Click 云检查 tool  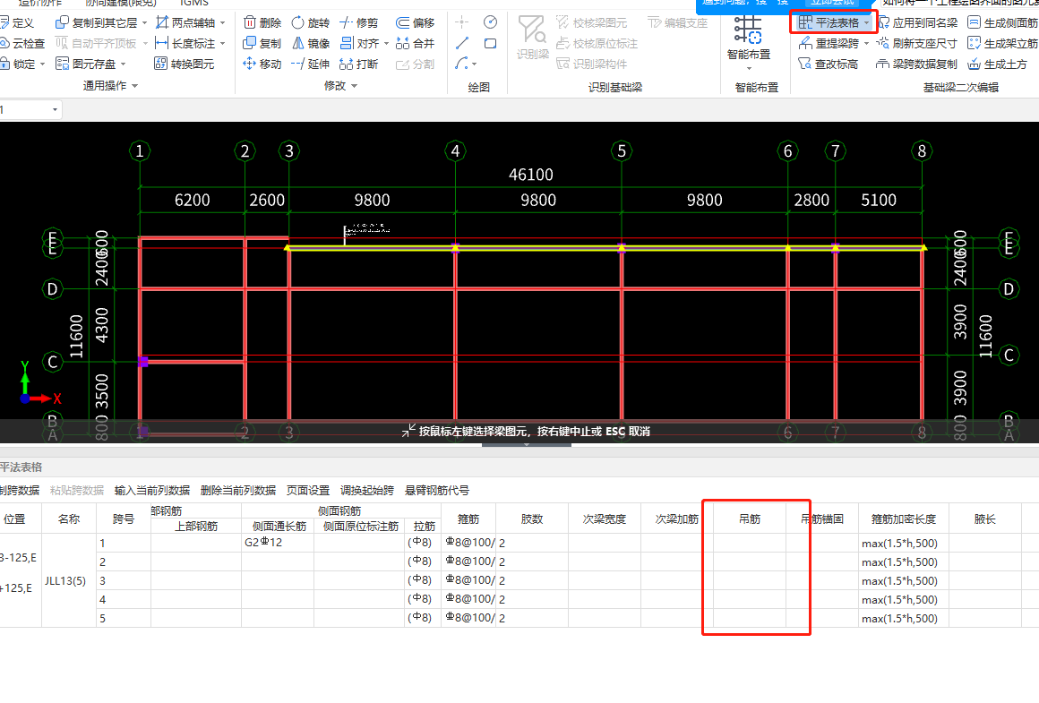click(x=22, y=43)
